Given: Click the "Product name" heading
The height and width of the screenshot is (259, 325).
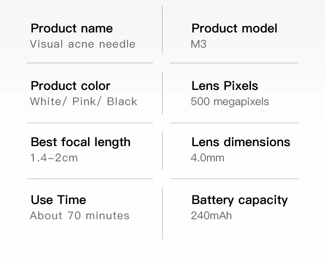Looking at the screenshot, I should [x=72, y=28].
